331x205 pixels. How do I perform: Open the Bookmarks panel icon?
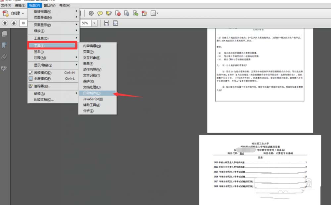(5, 45)
